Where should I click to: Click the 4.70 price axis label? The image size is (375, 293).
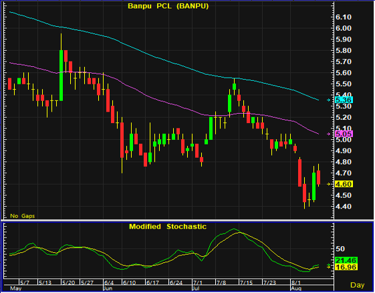(x=344, y=173)
